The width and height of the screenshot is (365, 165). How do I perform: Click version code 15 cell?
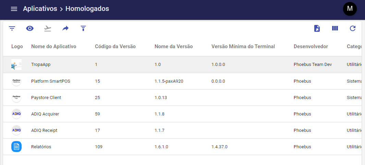97,81
